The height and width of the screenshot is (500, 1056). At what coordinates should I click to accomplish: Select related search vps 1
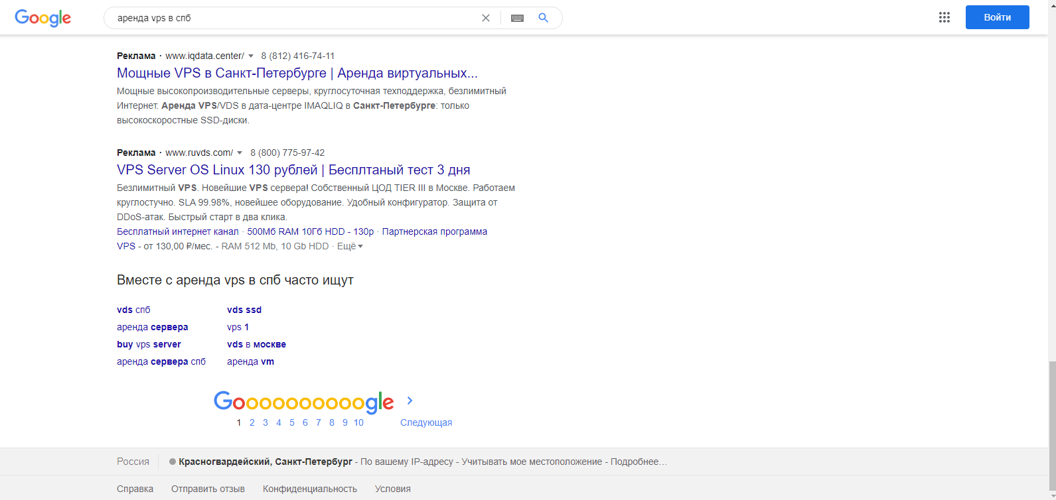pyautogui.click(x=238, y=327)
